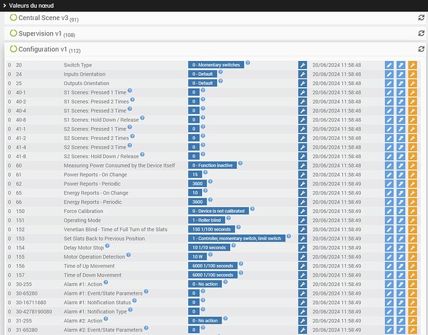Select the 'S1 Scenes: Pressed 3 Time' label
The height and width of the screenshot is (335, 428).
click(x=95, y=111)
